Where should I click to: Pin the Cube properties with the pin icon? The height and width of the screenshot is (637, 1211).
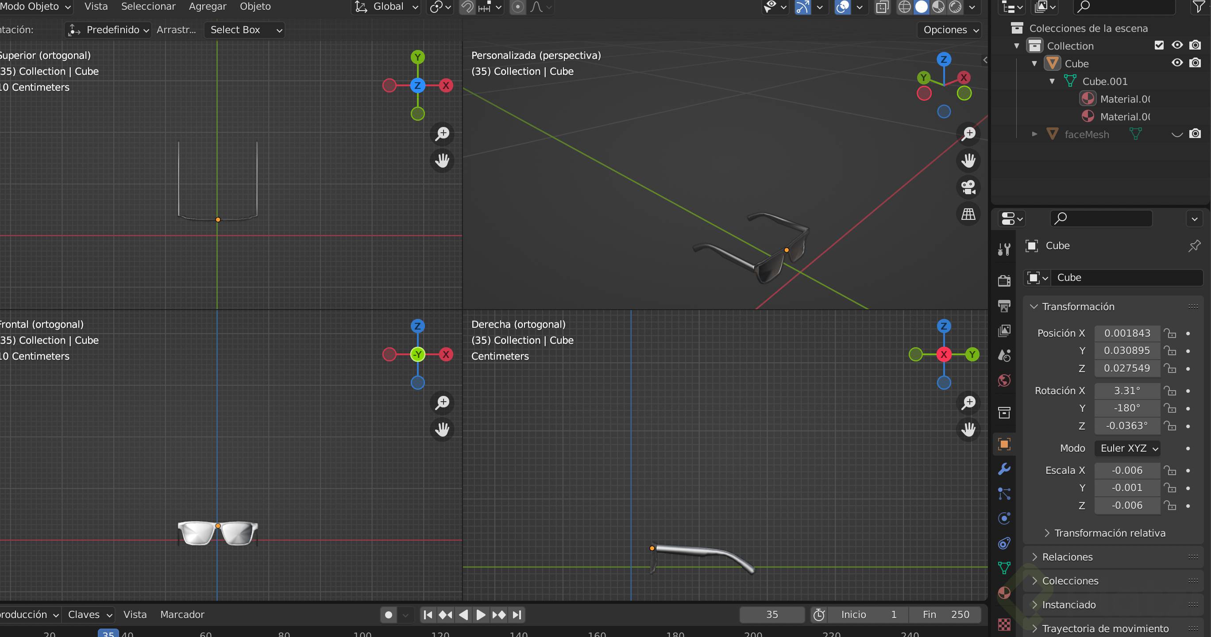1195,246
